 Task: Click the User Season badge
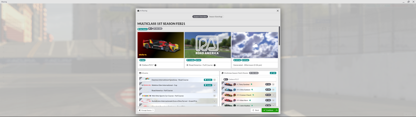click(x=142, y=29)
